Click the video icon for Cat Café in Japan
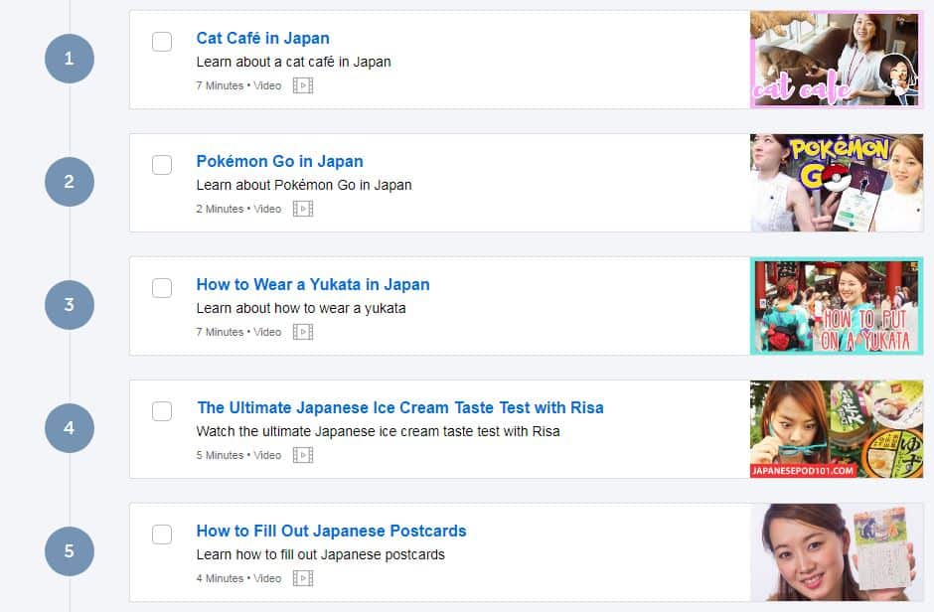This screenshot has width=934, height=612. pos(301,85)
